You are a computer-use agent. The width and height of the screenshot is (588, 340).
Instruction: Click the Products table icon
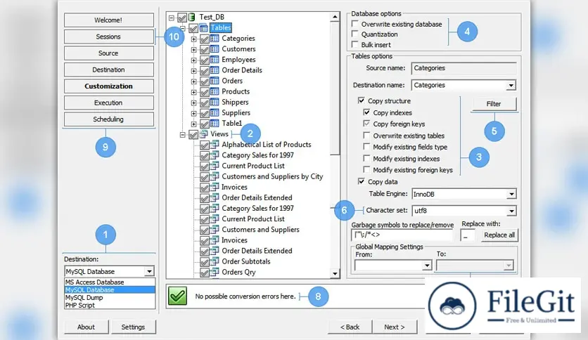[215, 92]
